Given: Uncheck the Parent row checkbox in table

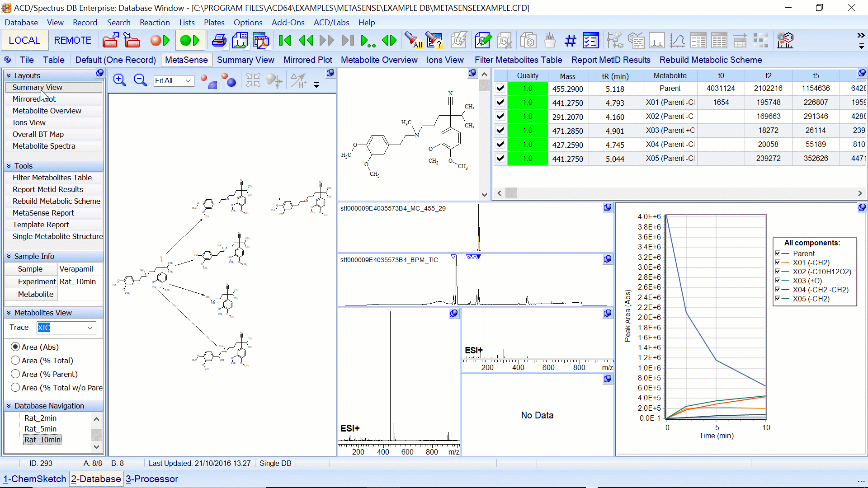Looking at the screenshot, I should pos(500,89).
